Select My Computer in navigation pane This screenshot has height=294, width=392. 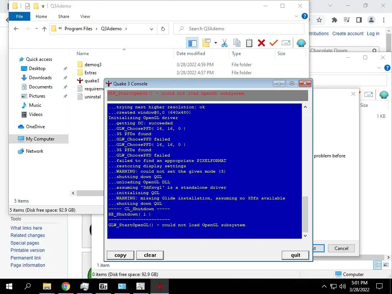pos(40,139)
